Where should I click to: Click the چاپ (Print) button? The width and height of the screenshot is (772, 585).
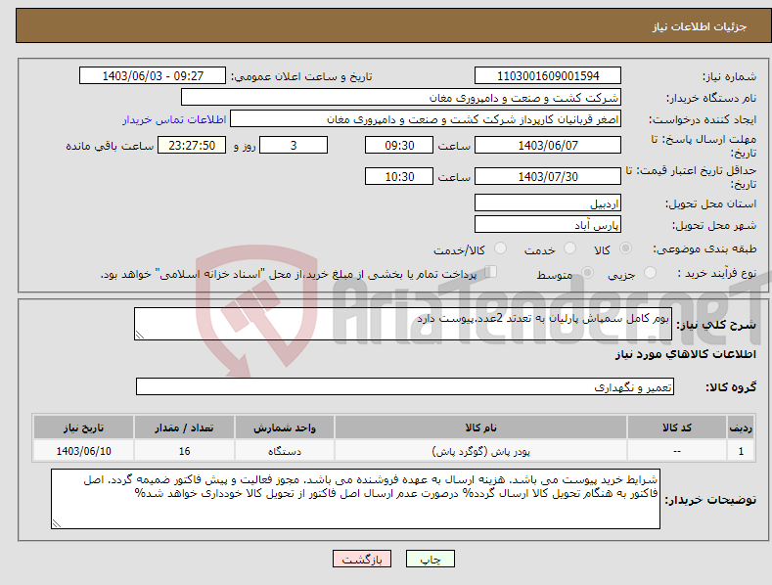pos(430,559)
